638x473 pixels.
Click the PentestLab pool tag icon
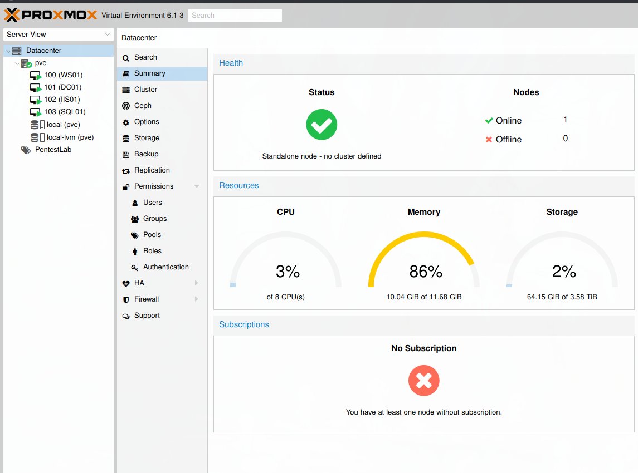point(26,150)
